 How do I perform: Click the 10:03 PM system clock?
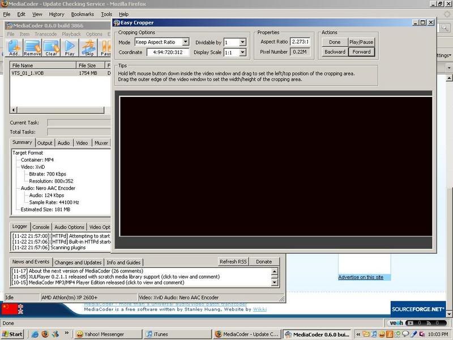pos(438,334)
